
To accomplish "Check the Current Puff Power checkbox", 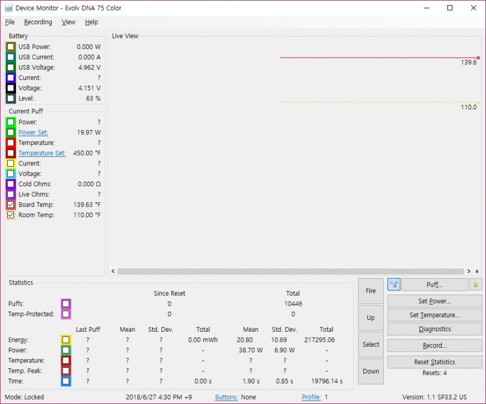I will 11,122.
